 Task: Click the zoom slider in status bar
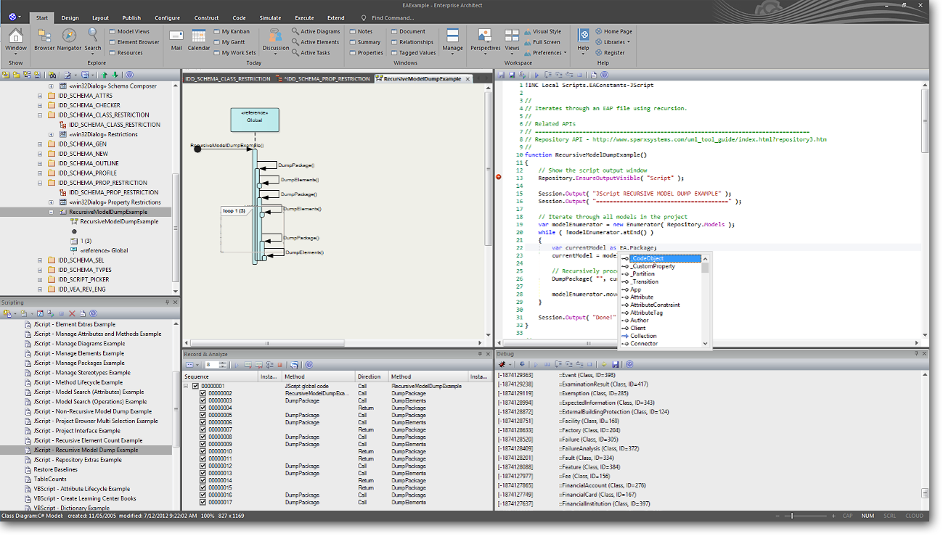point(791,516)
